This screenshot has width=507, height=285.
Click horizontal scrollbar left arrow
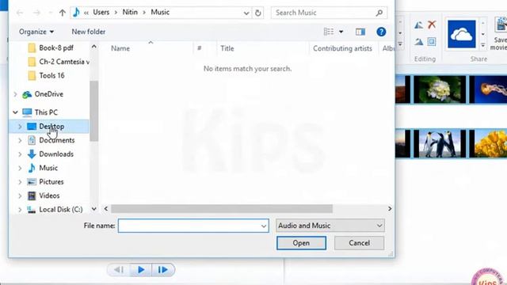[106, 209]
